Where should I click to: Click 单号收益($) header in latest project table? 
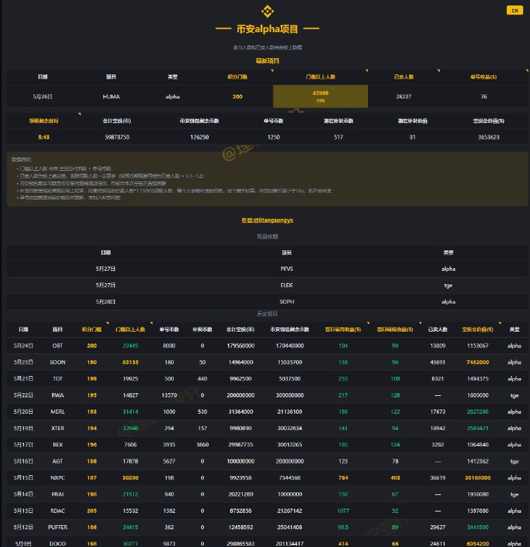click(x=483, y=77)
